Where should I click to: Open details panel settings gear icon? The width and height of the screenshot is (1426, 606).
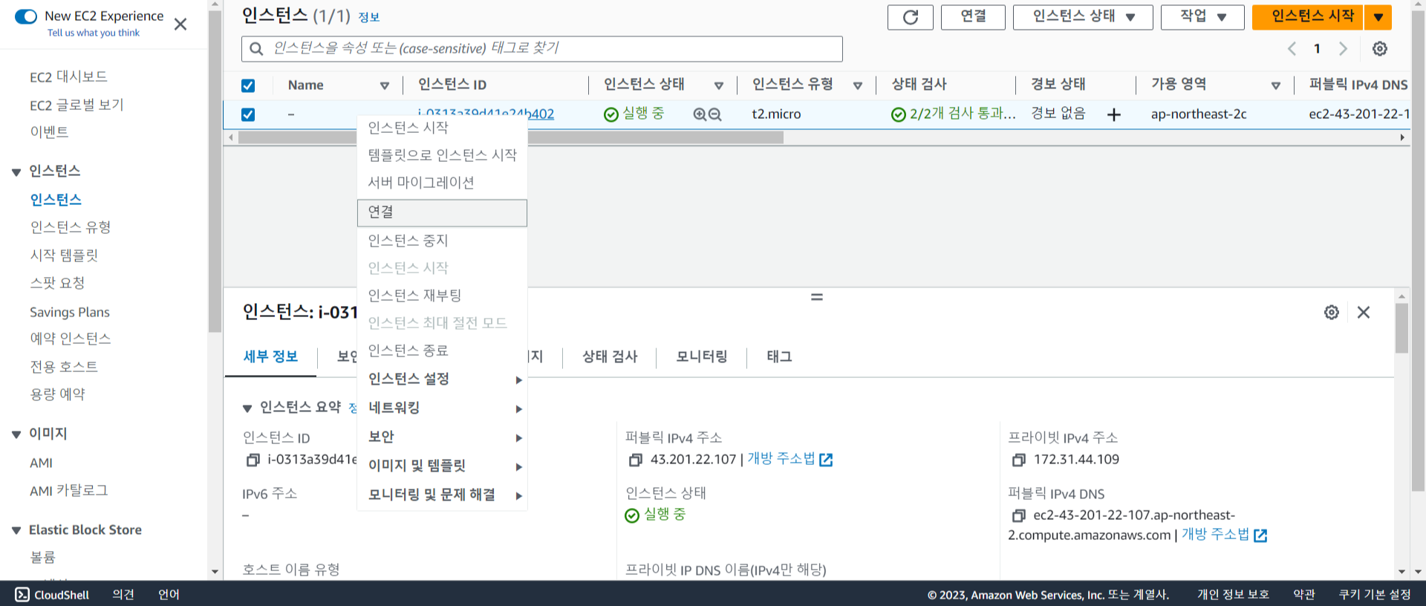(1332, 313)
